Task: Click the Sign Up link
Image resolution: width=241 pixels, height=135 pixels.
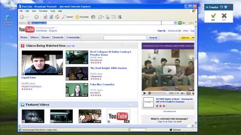Action: 161,31
